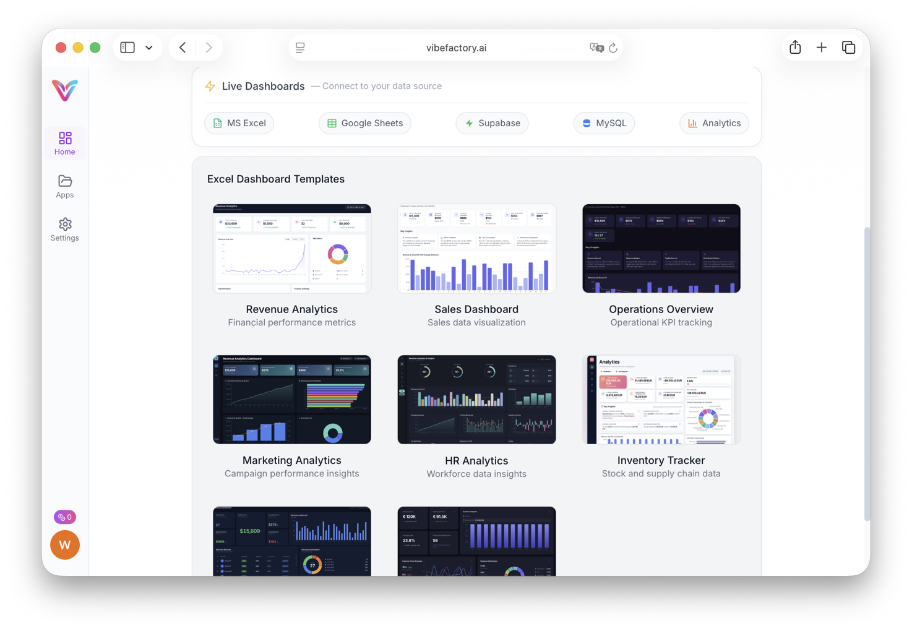Reload the vibefactory.ai page
Image resolution: width=912 pixels, height=631 pixels.
[613, 48]
